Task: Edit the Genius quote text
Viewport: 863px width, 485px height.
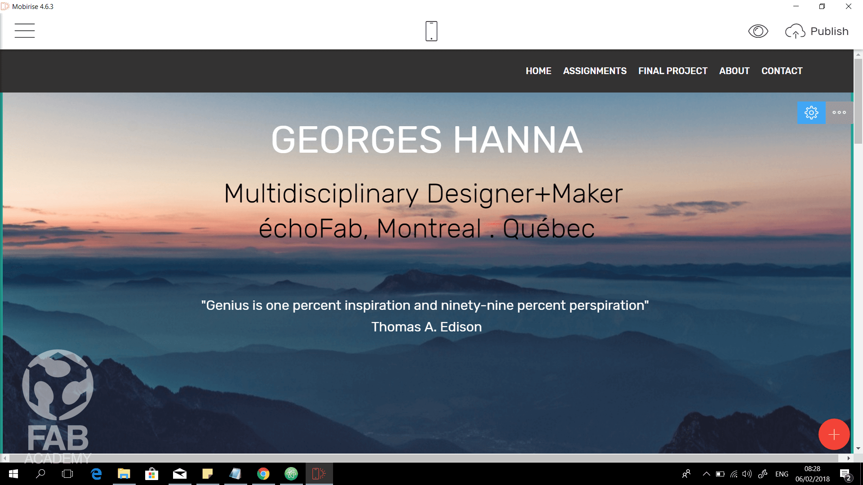Action: pyautogui.click(x=425, y=305)
